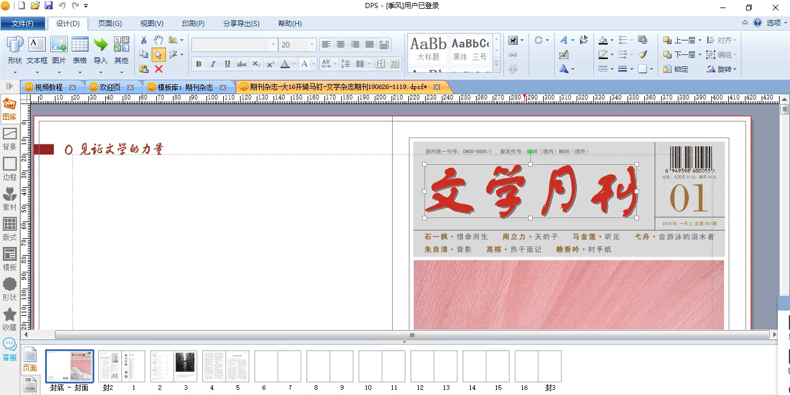Toggle bold formatting
790x395 pixels.
coord(199,64)
